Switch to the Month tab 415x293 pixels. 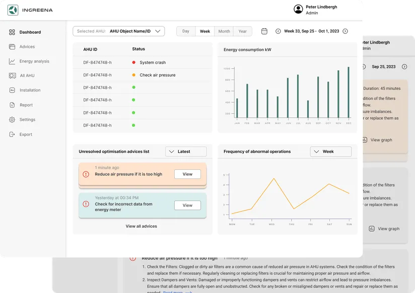(x=224, y=31)
